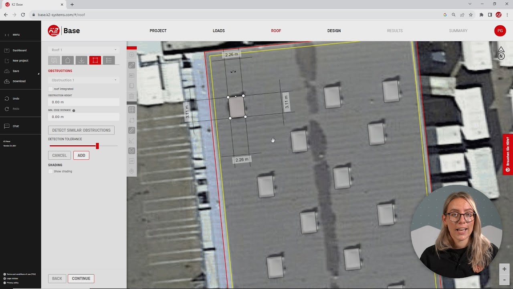Go to the LOADS step
The width and height of the screenshot is (513, 289).
[x=219, y=31]
